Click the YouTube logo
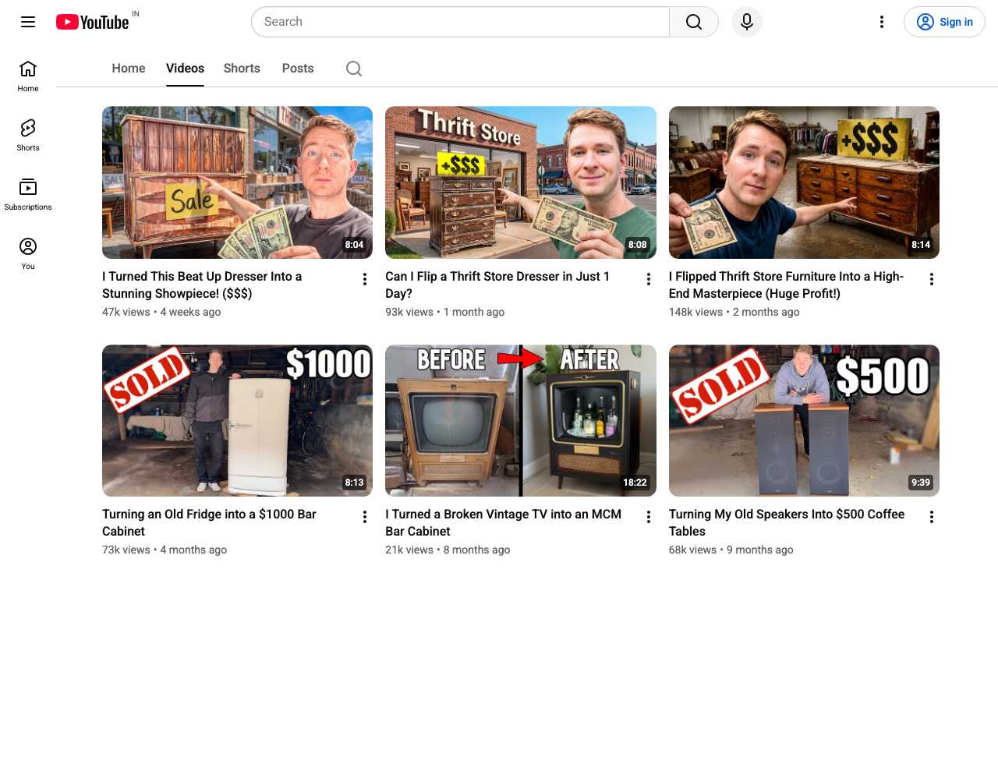This screenshot has width=998, height=764. coord(93,22)
